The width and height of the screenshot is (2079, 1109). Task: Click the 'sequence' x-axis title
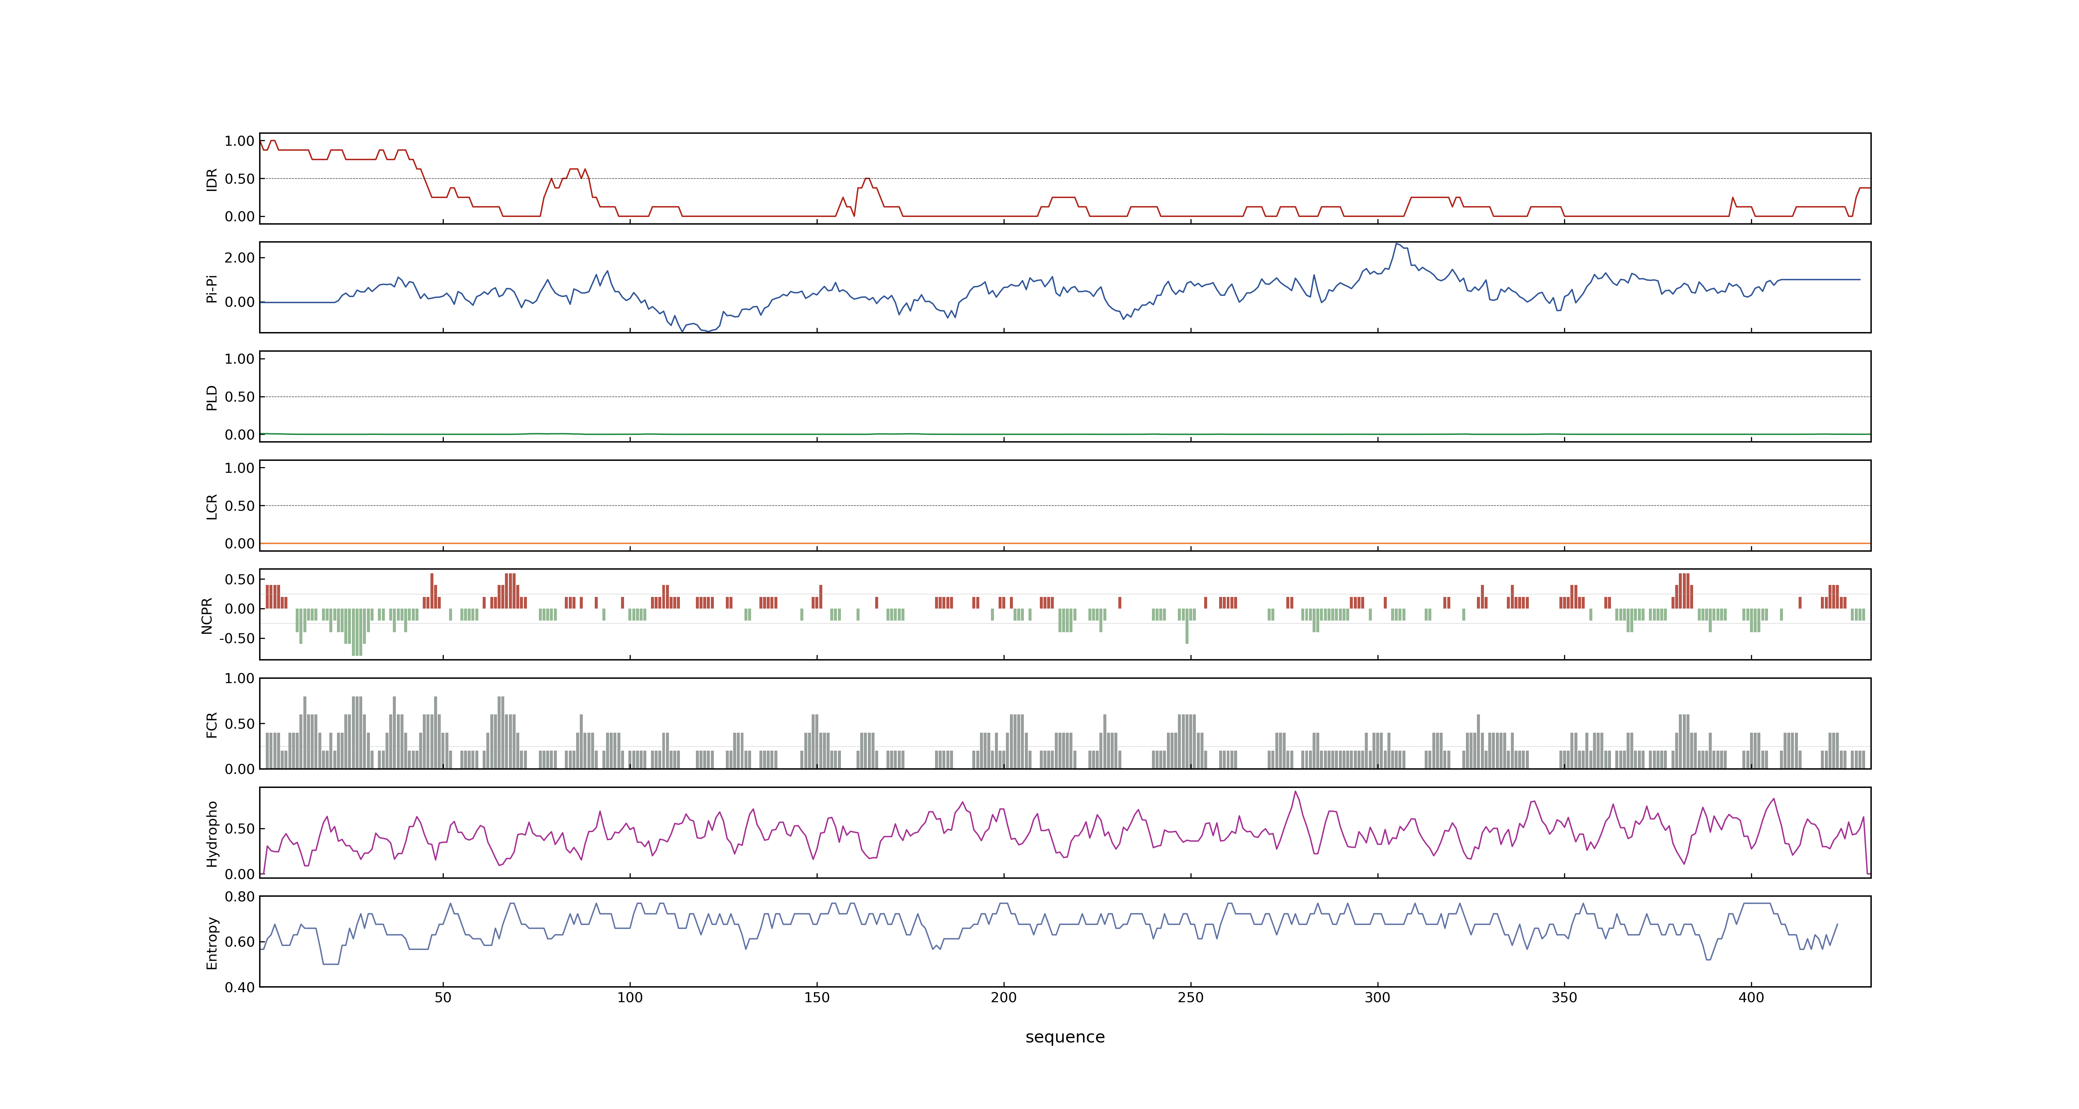(1064, 1037)
